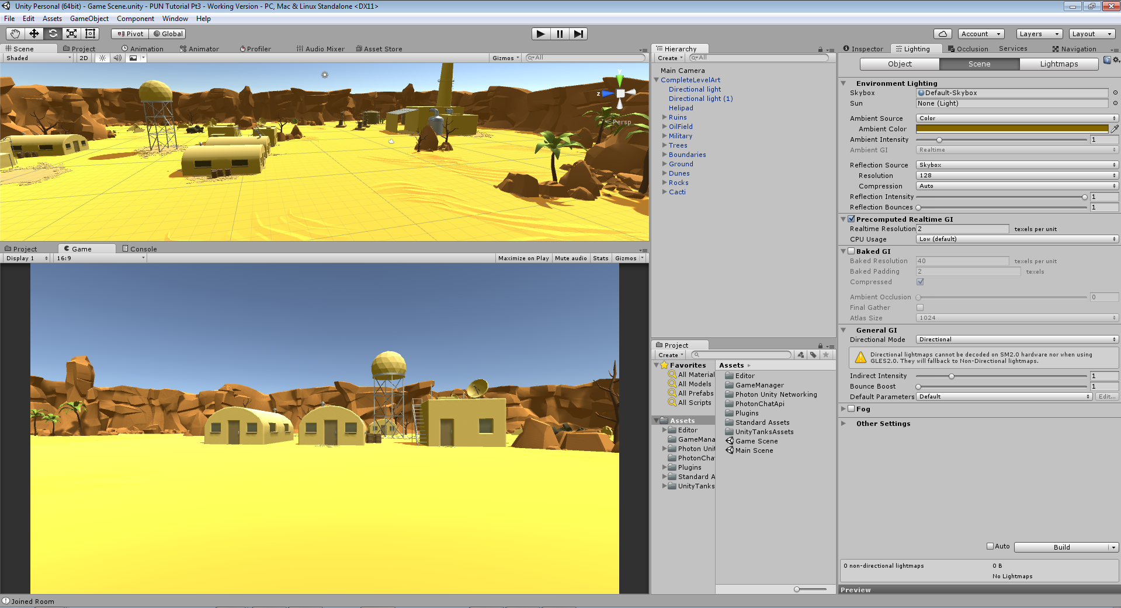Click the Step frame button
The height and width of the screenshot is (608, 1121).
[x=578, y=34]
